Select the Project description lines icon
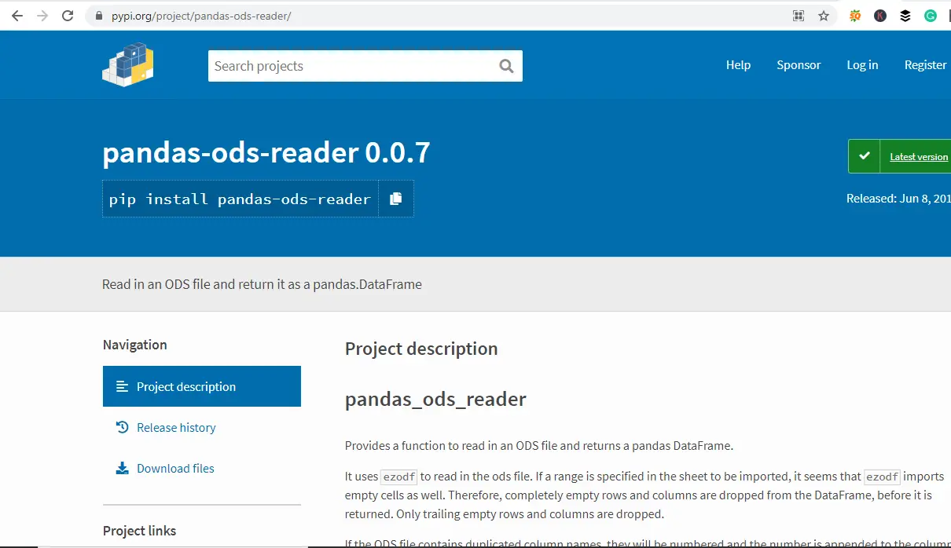The height and width of the screenshot is (548, 951). [122, 386]
